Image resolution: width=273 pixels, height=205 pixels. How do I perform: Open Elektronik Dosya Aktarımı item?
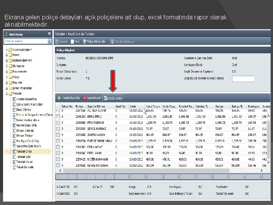pyautogui.click(x=34, y=115)
